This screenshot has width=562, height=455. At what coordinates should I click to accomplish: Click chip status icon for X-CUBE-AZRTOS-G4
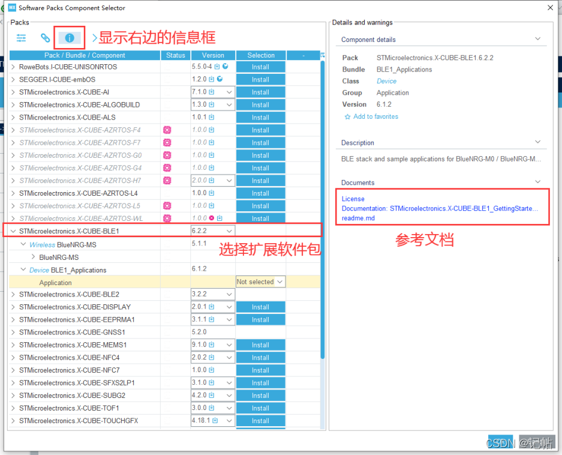pos(167,167)
